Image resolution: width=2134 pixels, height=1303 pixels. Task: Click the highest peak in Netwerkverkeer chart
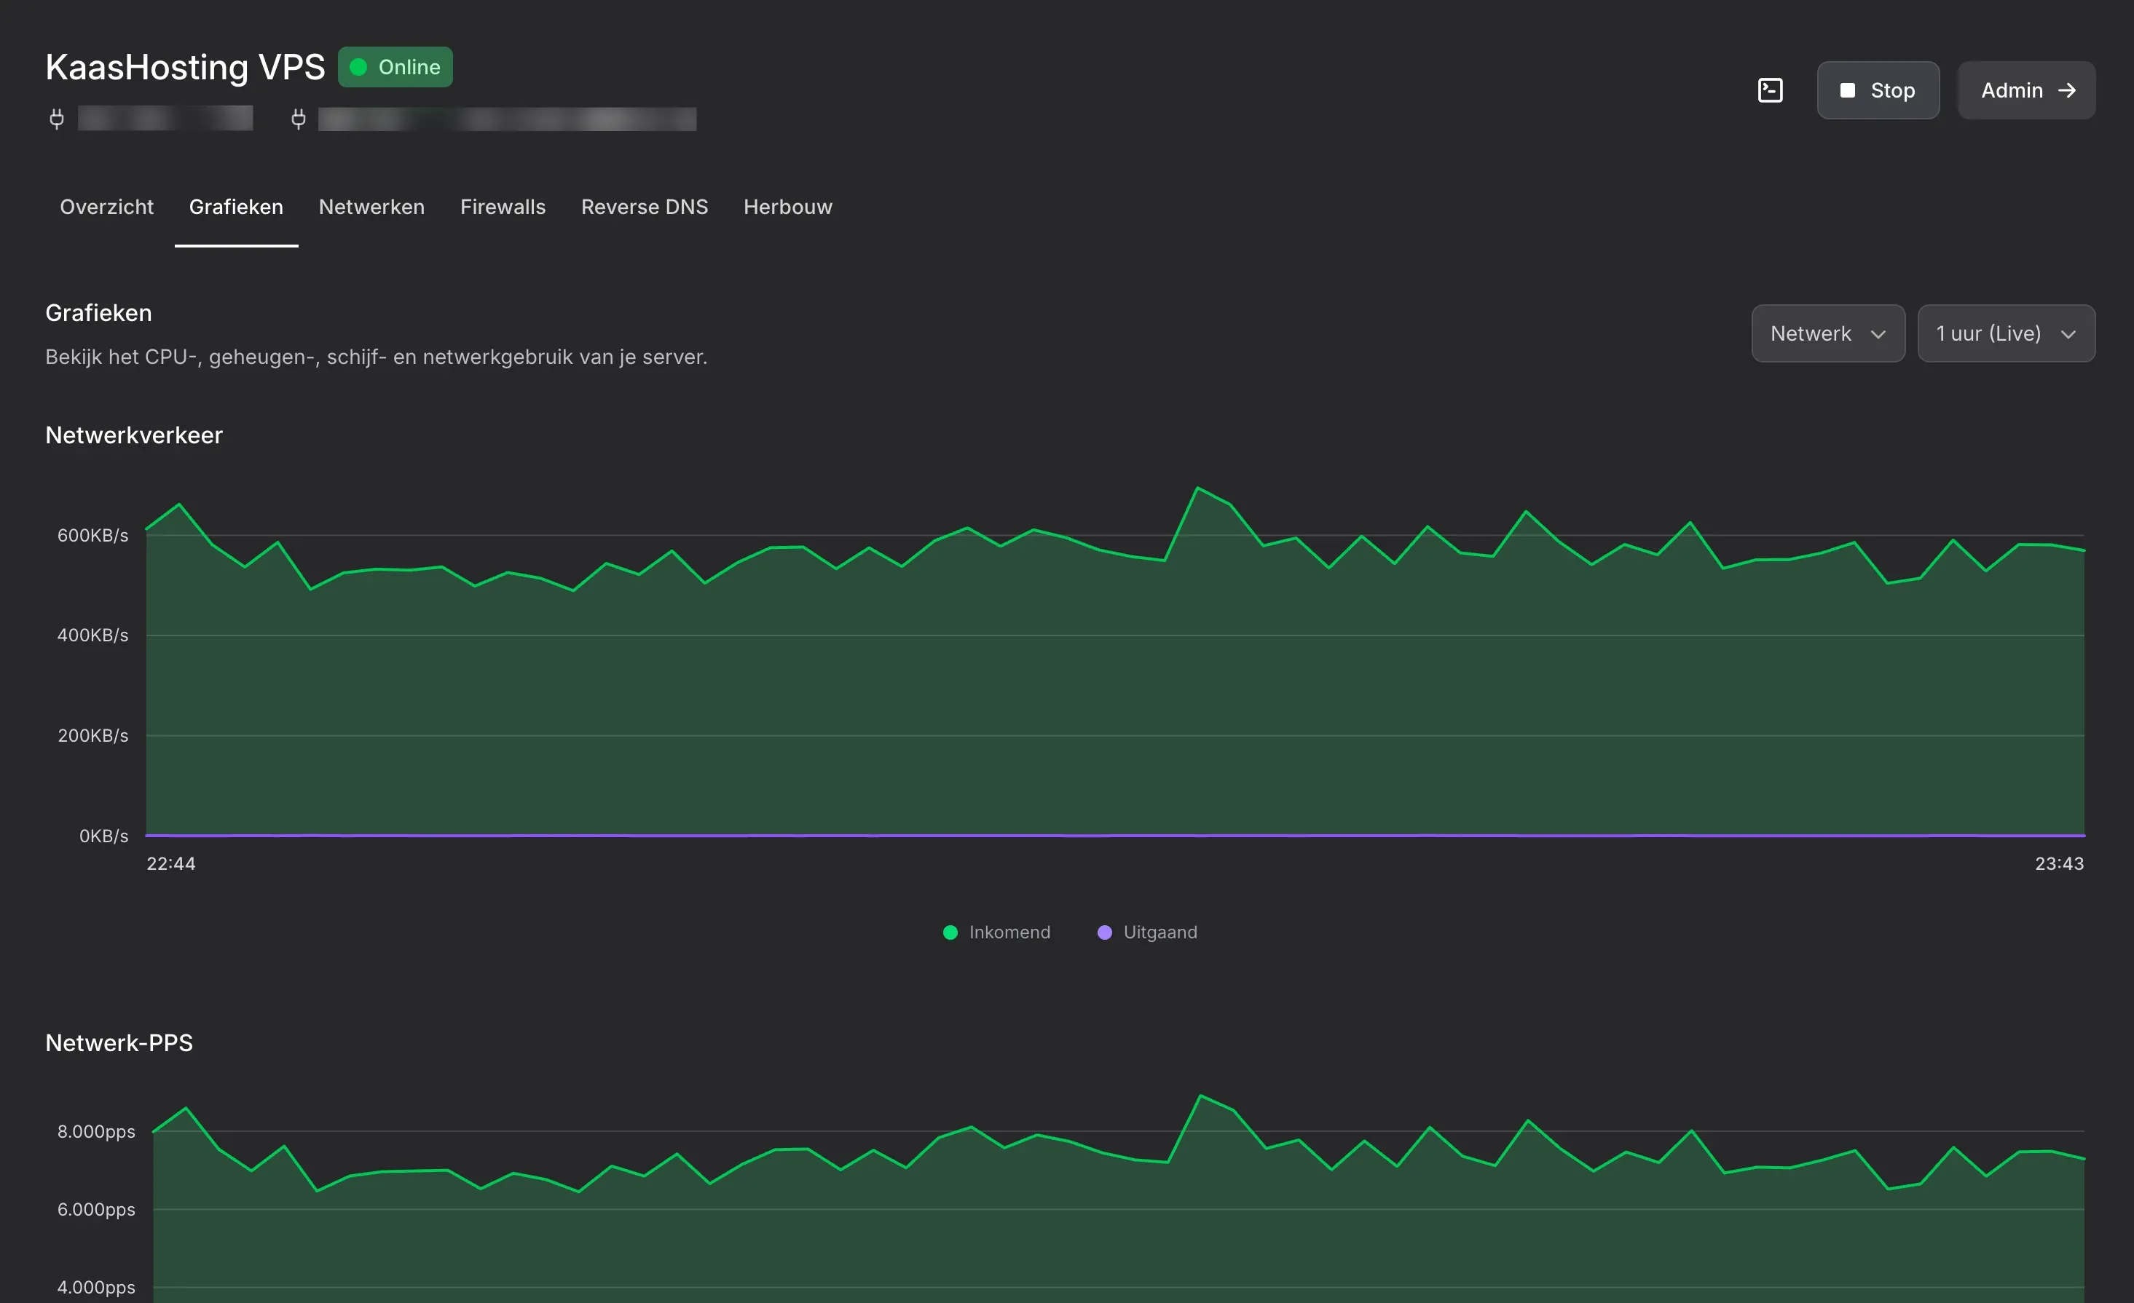(1197, 488)
